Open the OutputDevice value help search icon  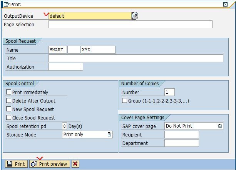[x=135, y=16]
